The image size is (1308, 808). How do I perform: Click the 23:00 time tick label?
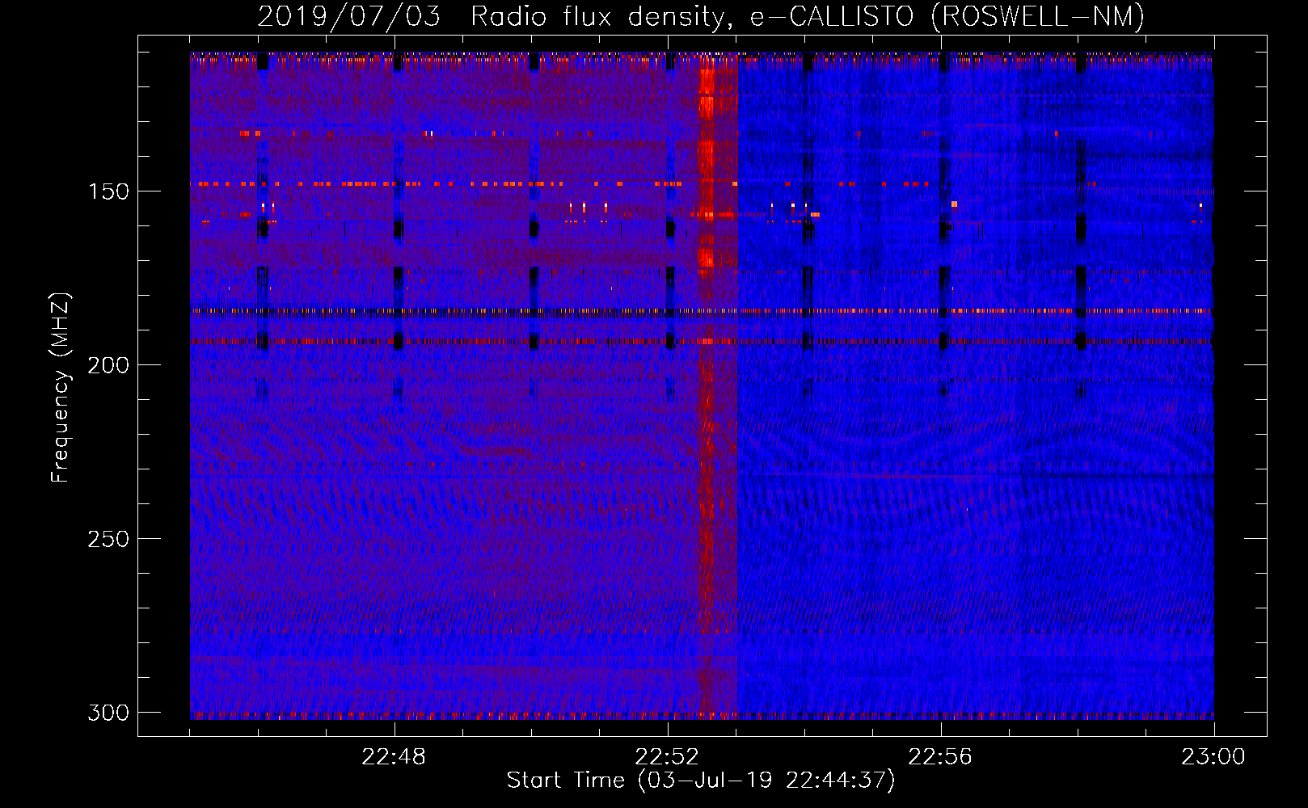coord(1213,757)
